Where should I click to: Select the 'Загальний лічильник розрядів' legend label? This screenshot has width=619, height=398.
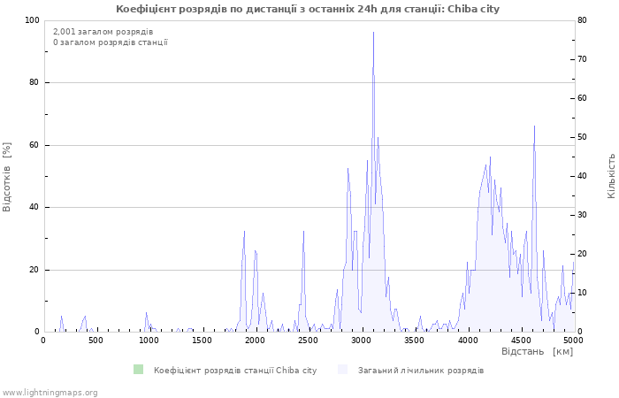[x=420, y=371]
